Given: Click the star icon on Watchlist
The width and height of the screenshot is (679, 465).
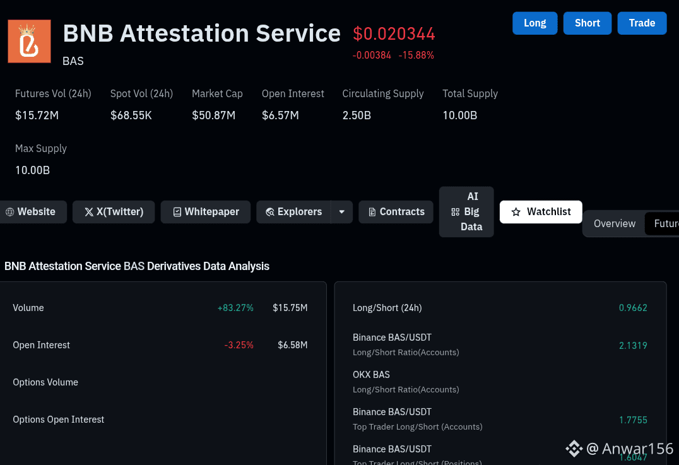Looking at the screenshot, I should (516, 212).
